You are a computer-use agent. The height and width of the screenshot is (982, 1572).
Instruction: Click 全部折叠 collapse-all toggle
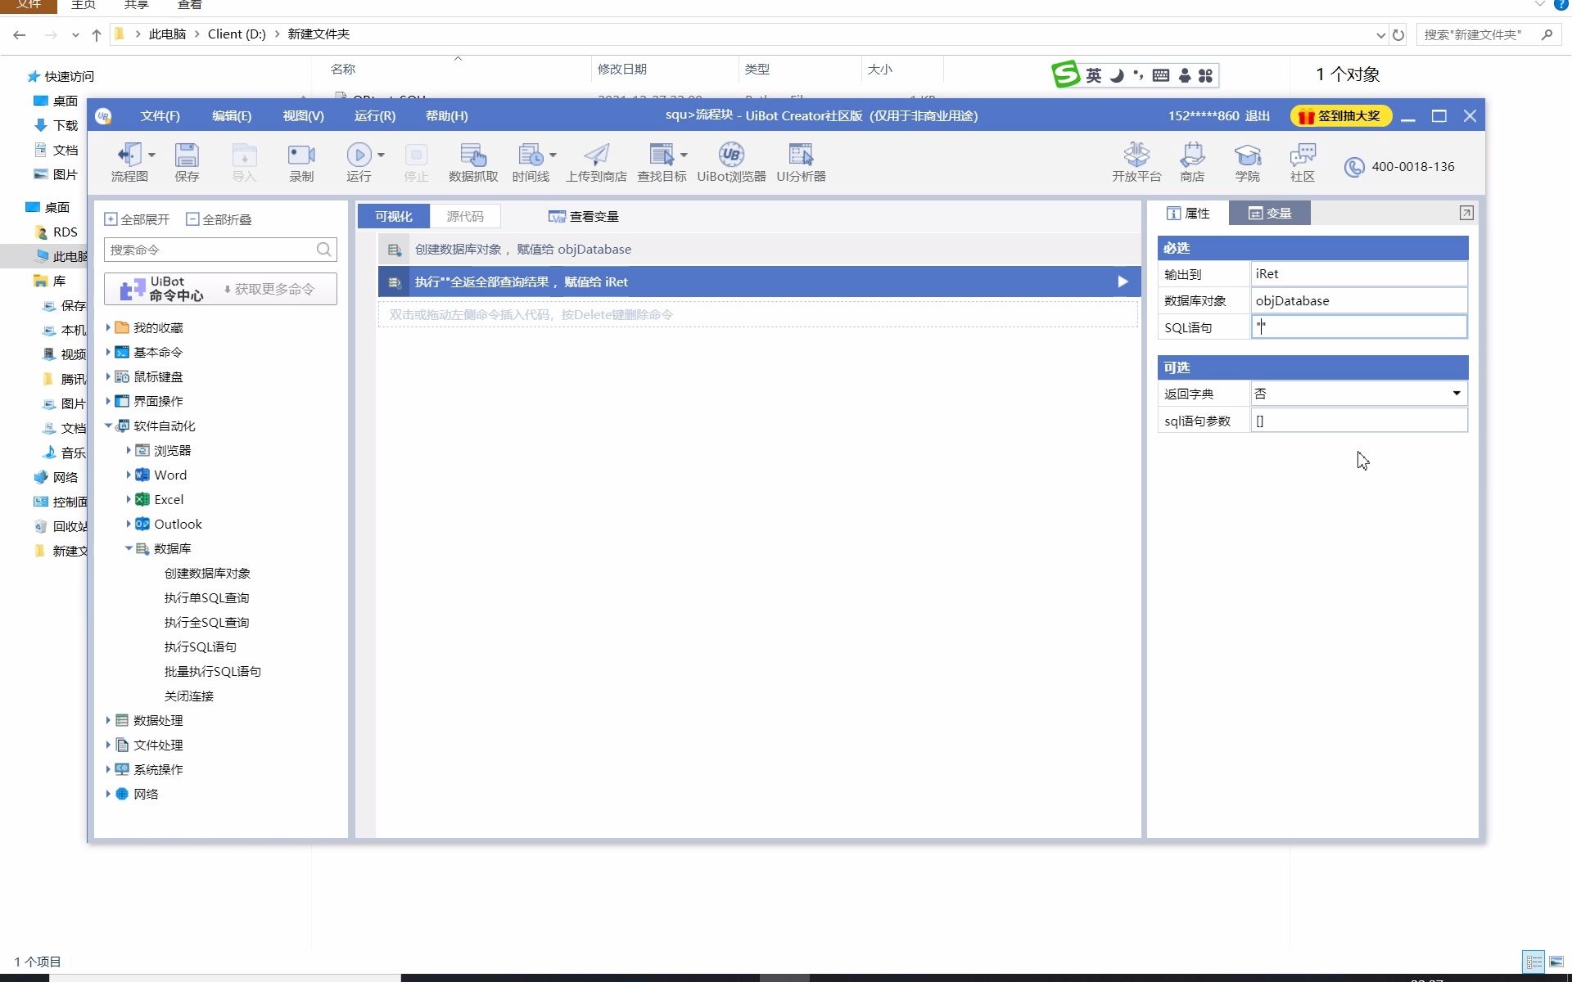pos(219,219)
